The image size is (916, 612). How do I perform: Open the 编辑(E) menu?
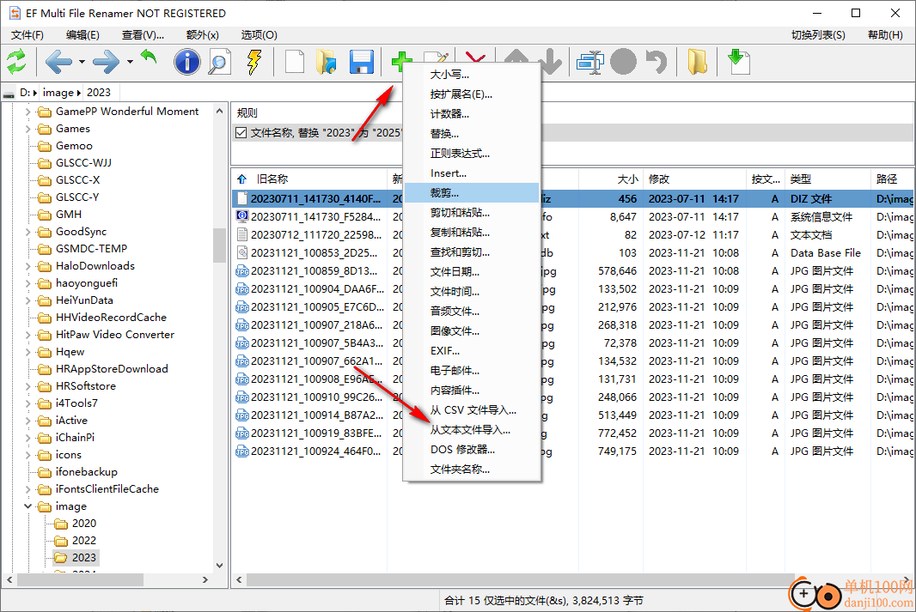point(83,35)
